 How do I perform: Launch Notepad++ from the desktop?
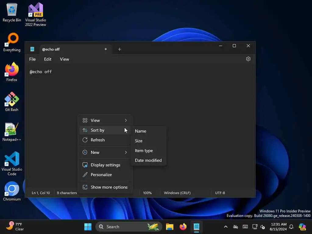coord(12,132)
